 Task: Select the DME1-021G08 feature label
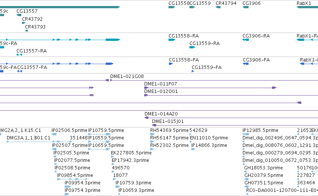click(x=127, y=76)
